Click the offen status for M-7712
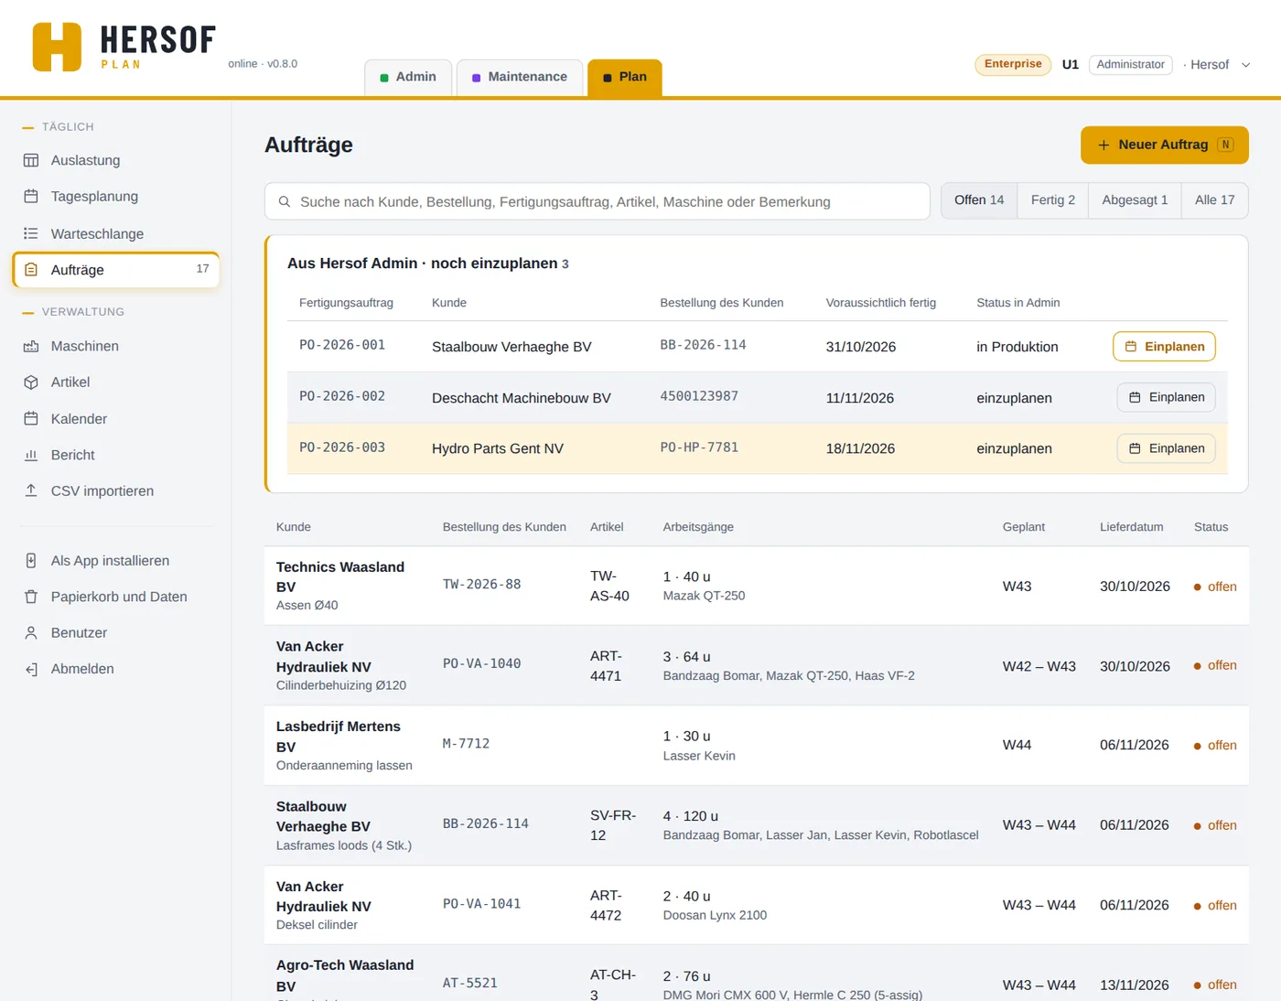This screenshot has height=1001, width=1281. tap(1215, 746)
